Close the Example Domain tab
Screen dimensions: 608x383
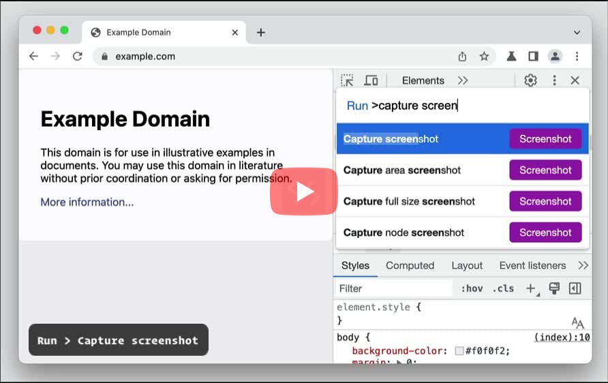click(x=235, y=33)
